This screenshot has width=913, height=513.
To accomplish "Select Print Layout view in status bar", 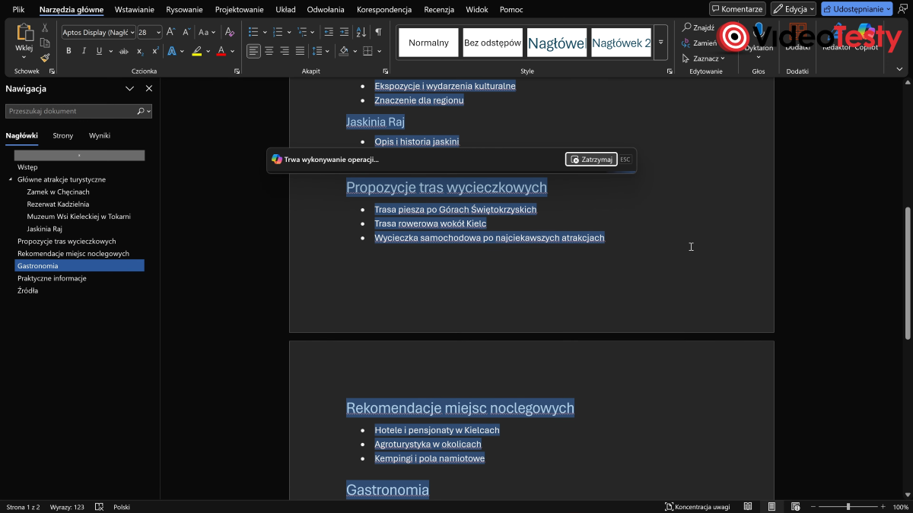I will point(771,507).
